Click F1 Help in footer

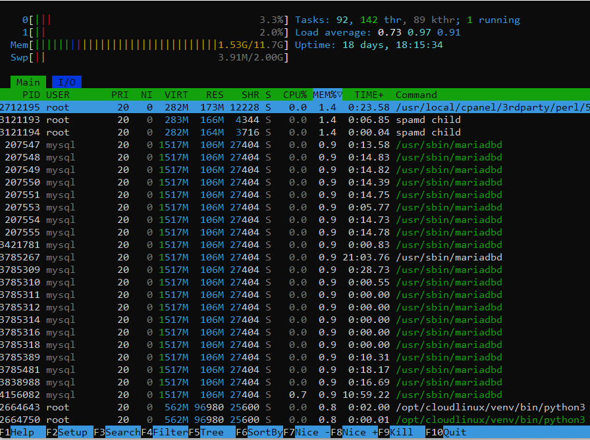tap(22, 432)
